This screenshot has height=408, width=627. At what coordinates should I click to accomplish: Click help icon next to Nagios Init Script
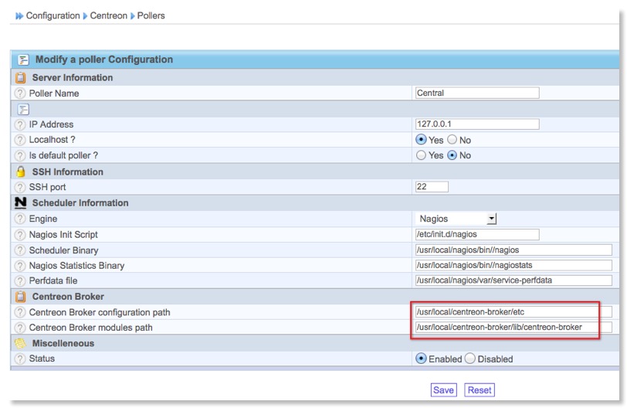coord(20,234)
